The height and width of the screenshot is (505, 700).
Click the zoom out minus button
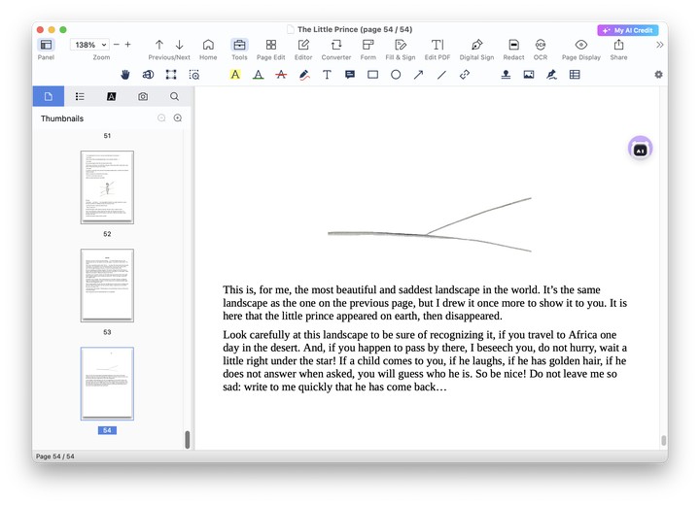pos(117,45)
